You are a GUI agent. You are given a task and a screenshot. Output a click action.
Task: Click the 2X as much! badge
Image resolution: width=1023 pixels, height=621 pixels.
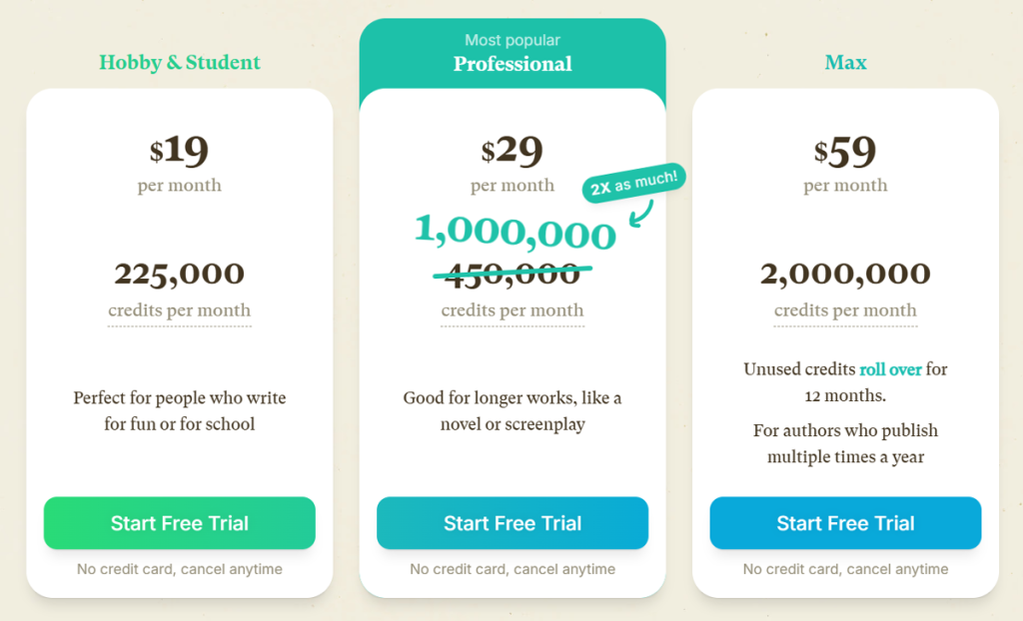[x=633, y=179]
